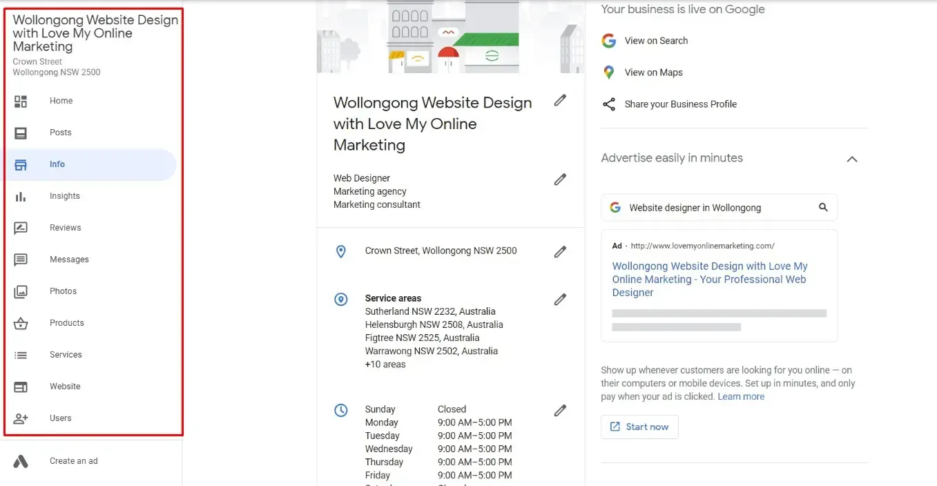Viewport: 937px width, 486px height.
Task: Click the Google logo beside View on Search
Action: (x=608, y=41)
